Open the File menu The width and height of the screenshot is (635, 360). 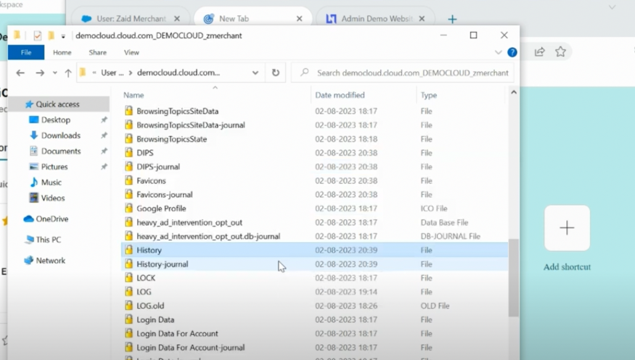(26, 52)
